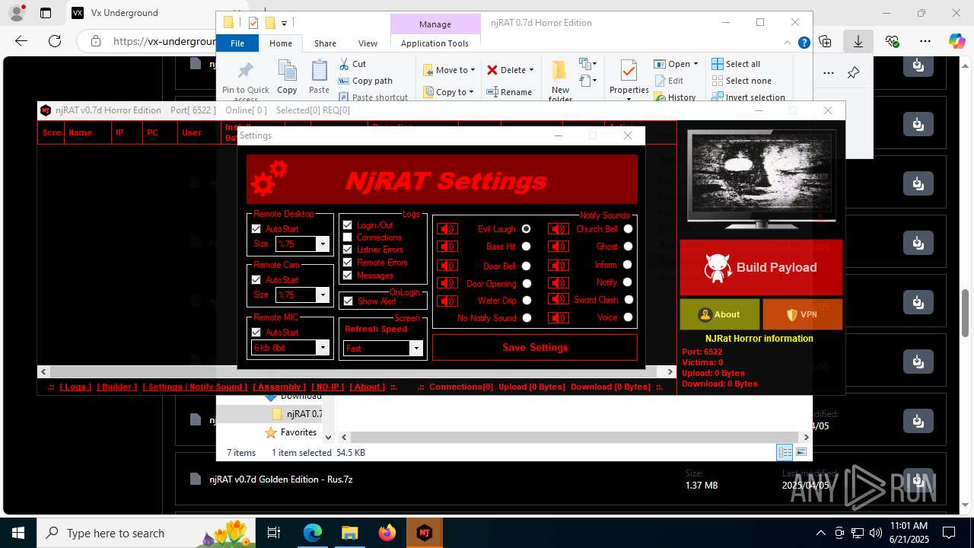The height and width of the screenshot is (548, 974).
Task: Switch to the View ribbon tab
Action: click(368, 43)
